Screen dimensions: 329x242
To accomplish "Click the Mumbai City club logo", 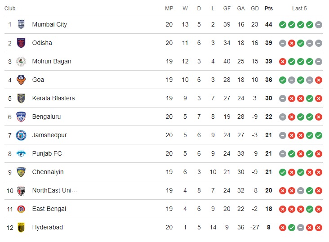I will [x=21, y=24].
